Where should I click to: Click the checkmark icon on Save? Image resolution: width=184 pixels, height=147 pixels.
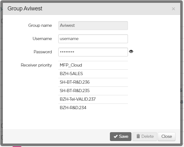point(116,136)
